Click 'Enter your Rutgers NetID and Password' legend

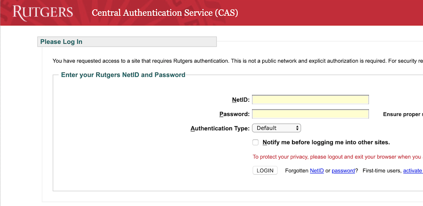click(x=123, y=75)
